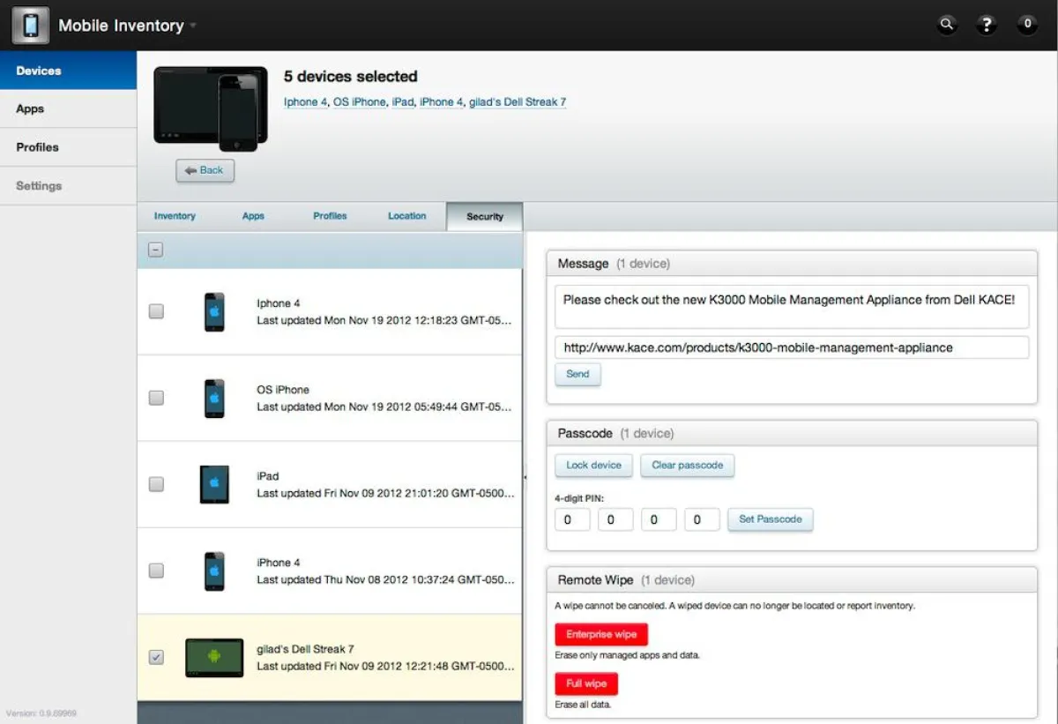Screen dimensions: 1058x724
Task: Check the select-all checkbox above the device list
Action: (x=155, y=250)
